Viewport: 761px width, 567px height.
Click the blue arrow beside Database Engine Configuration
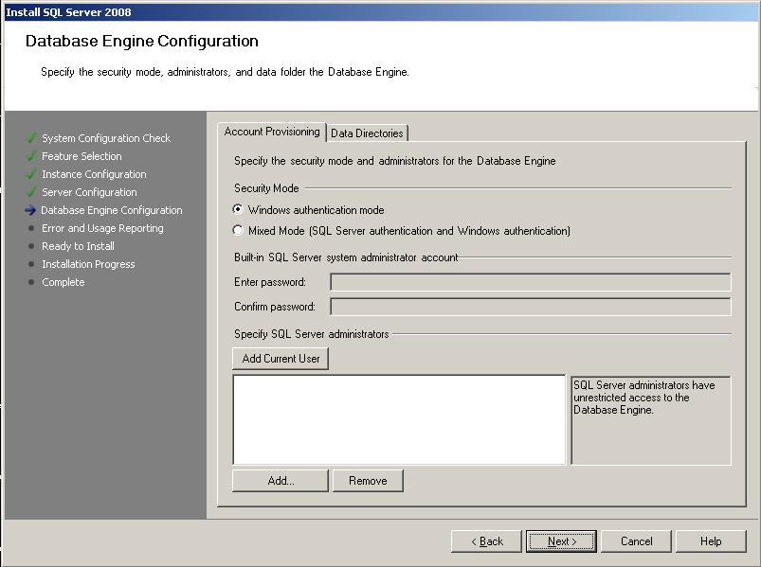tap(30, 210)
